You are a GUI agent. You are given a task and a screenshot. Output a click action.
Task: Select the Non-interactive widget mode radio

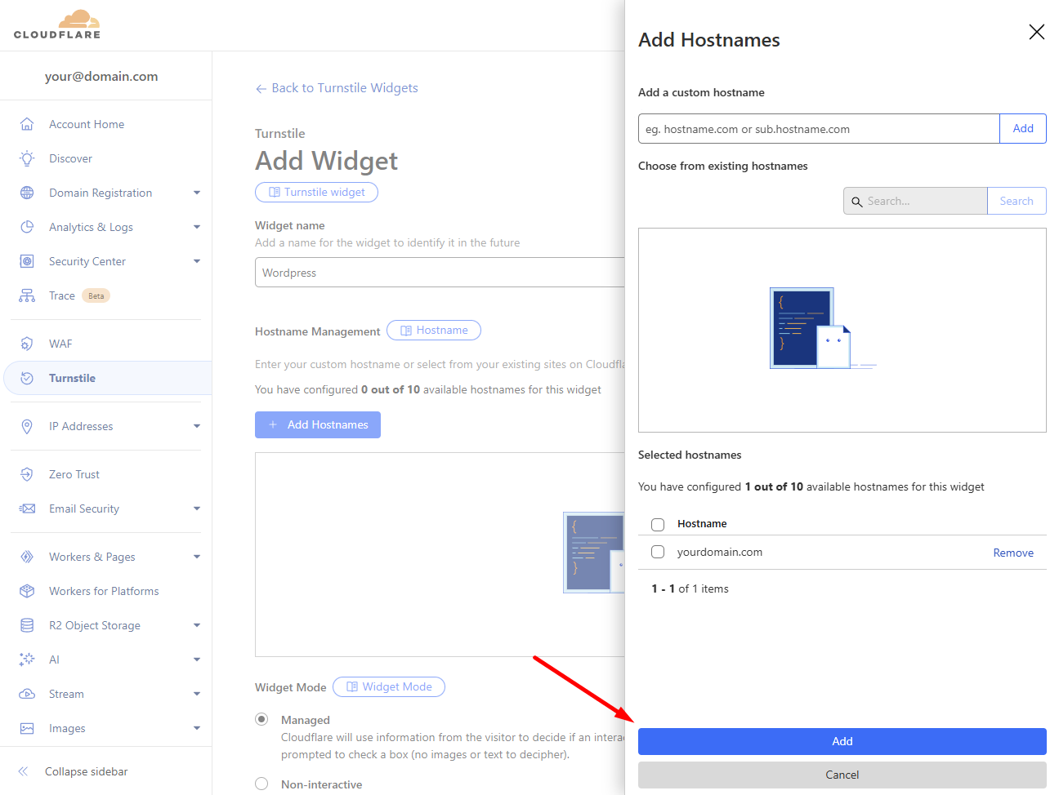261,784
